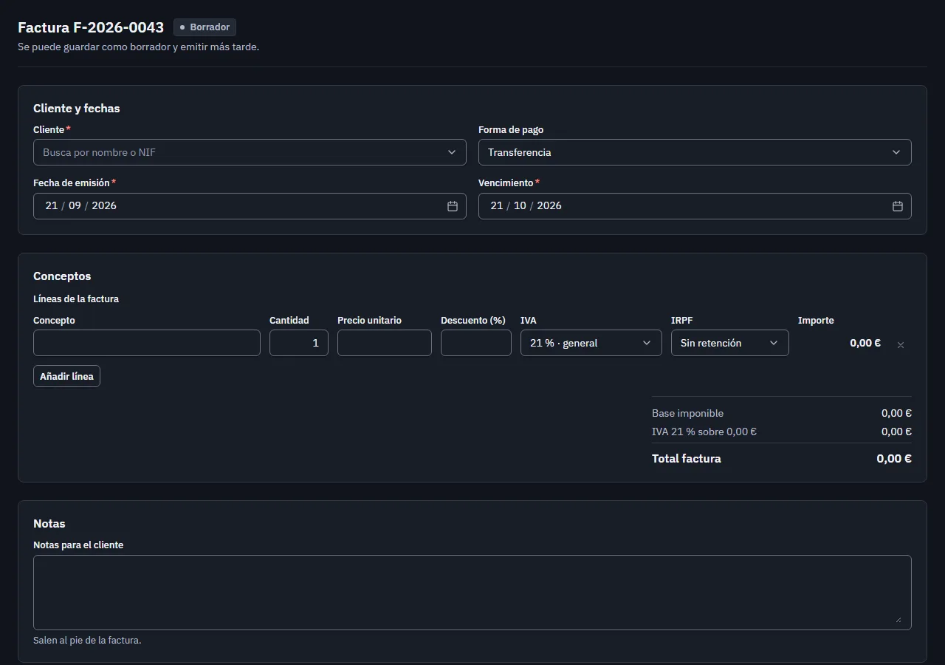This screenshot has height=665, width=945.
Task: Click into the Cantidad field
Action: pyautogui.click(x=299, y=343)
